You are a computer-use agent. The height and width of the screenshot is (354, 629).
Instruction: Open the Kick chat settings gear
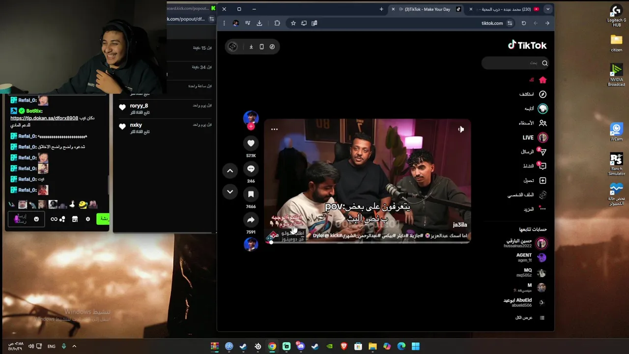88,219
